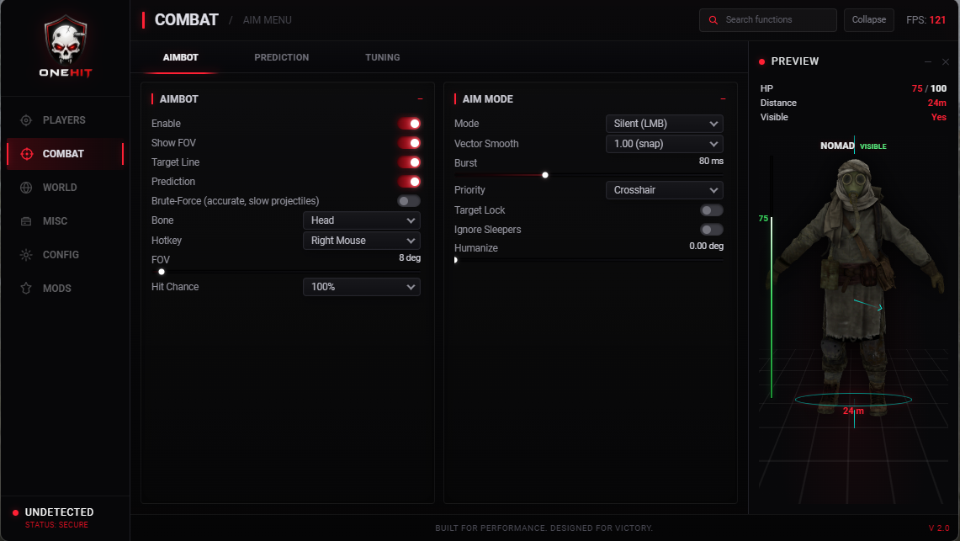
Task: Click the green VISIBLE tag
Action: pyautogui.click(x=873, y=147)
